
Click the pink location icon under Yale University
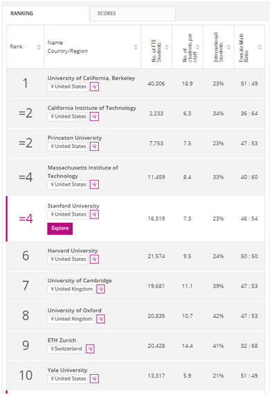coord(94,378)
